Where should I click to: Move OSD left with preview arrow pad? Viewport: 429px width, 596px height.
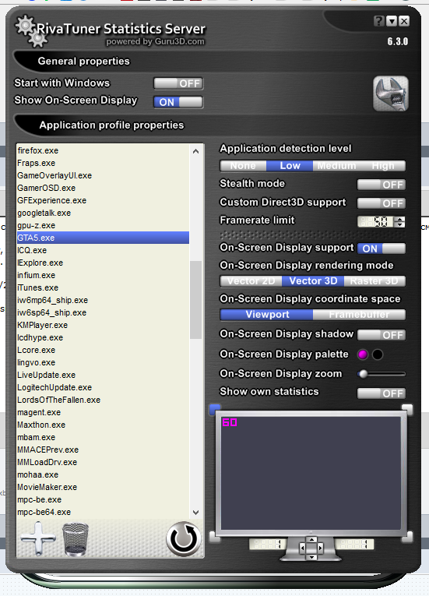click(x=302, y=548)
